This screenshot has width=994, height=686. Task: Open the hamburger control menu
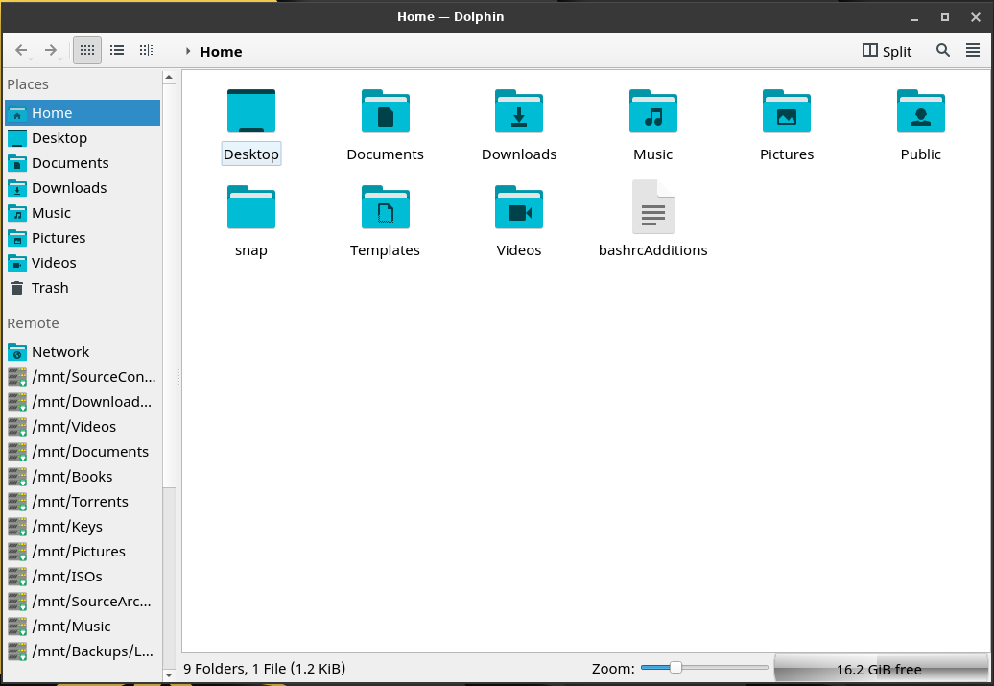(973, 51)
